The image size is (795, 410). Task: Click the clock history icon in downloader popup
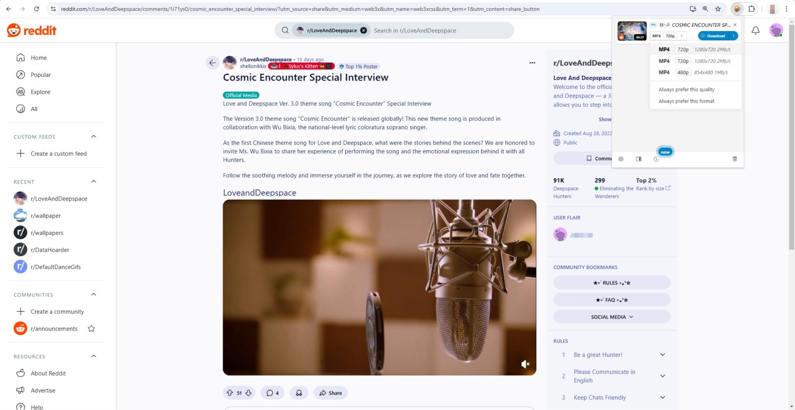656,159
